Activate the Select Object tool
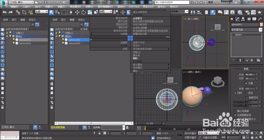Image resolution: width=264 pixels, height=140 pixels. pyautogui.click(x=51, y=12)
